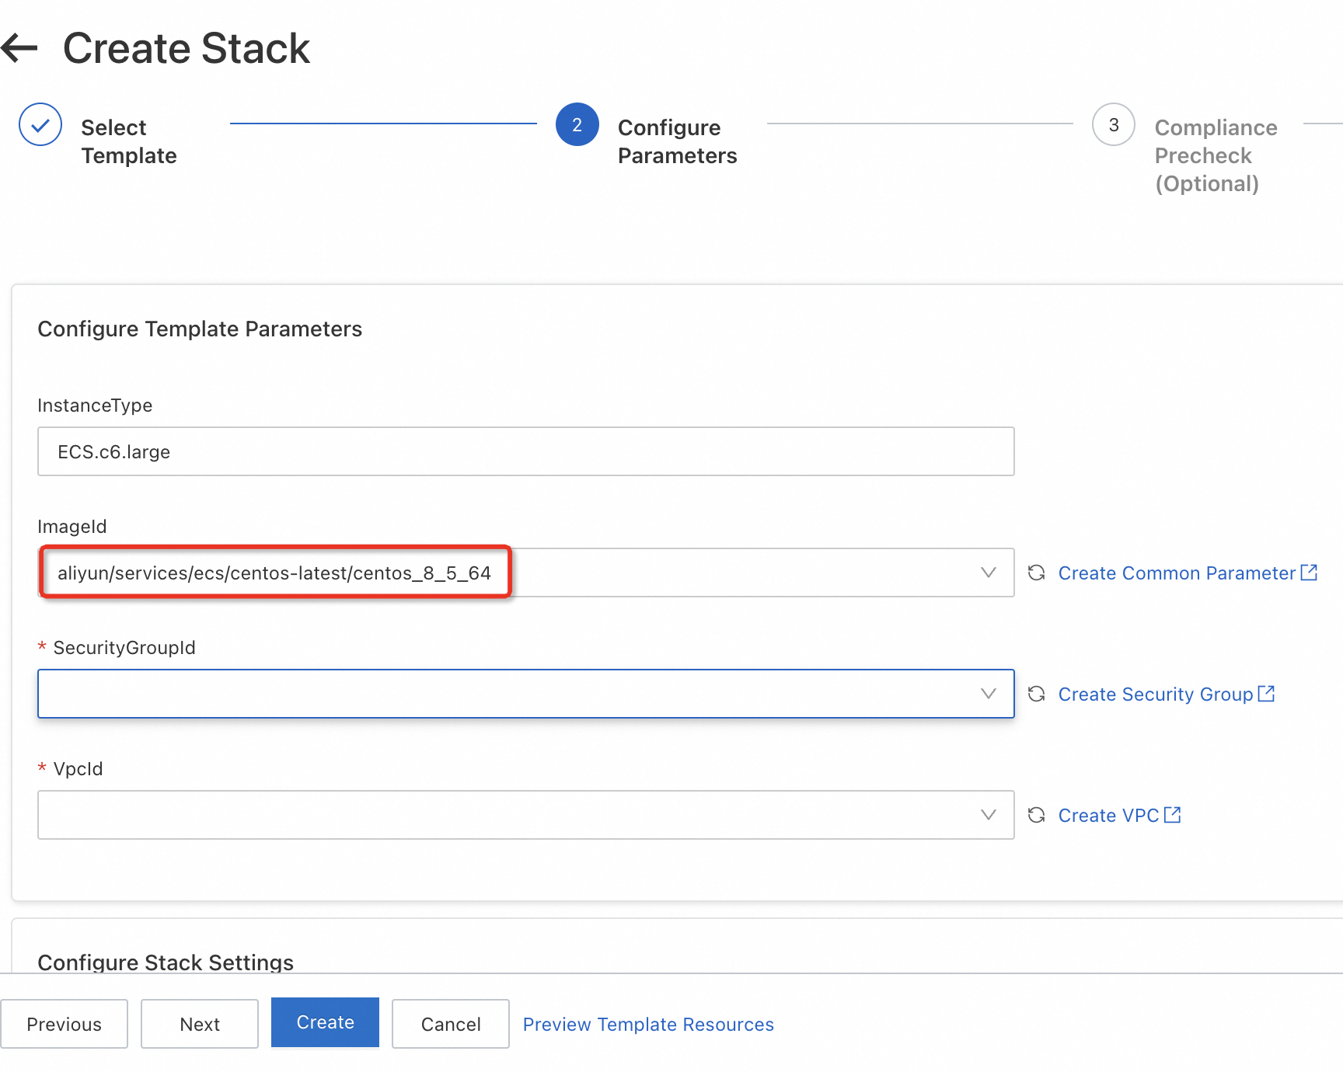Open the VpcId dropdown

click(988, 815)
